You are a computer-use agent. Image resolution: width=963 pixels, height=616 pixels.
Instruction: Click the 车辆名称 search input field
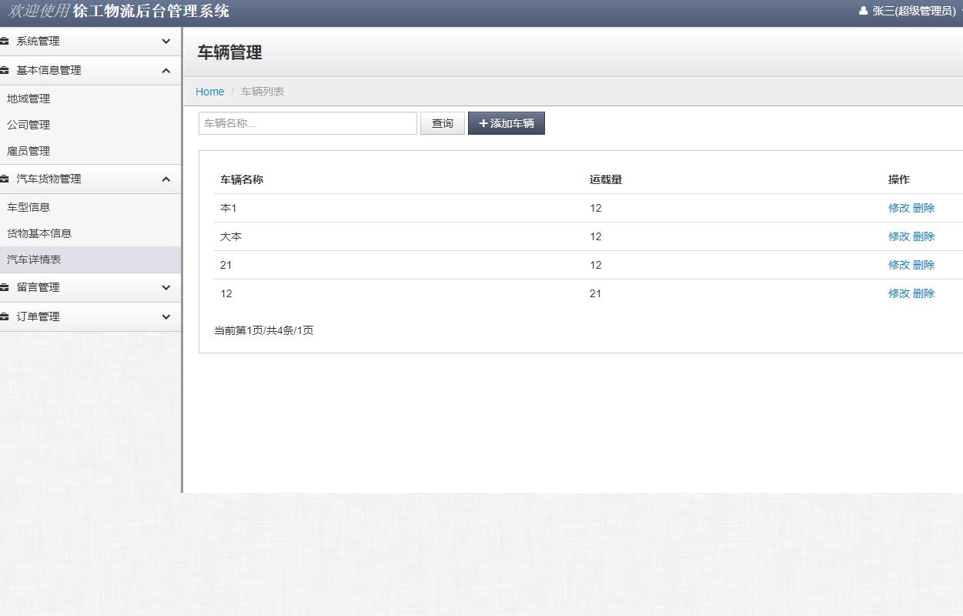click(306, 122)
